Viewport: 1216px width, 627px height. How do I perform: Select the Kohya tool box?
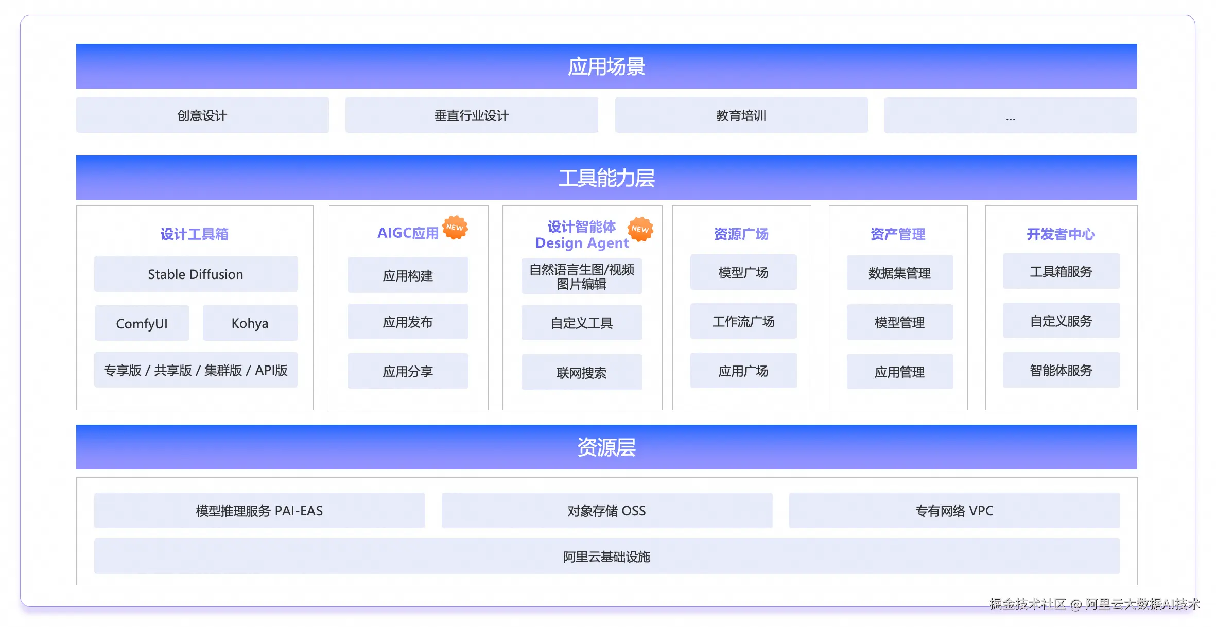(250, 323)
